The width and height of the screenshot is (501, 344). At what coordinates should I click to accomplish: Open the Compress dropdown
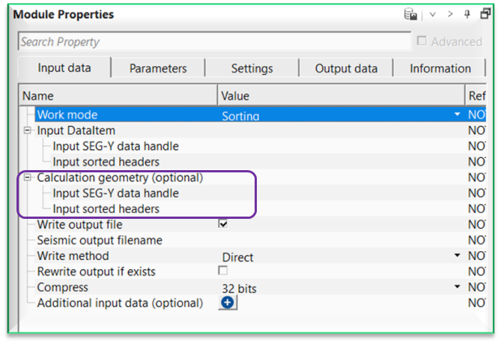point(457,287)
